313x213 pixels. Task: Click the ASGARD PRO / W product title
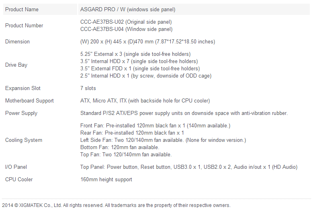click(128, 9)
